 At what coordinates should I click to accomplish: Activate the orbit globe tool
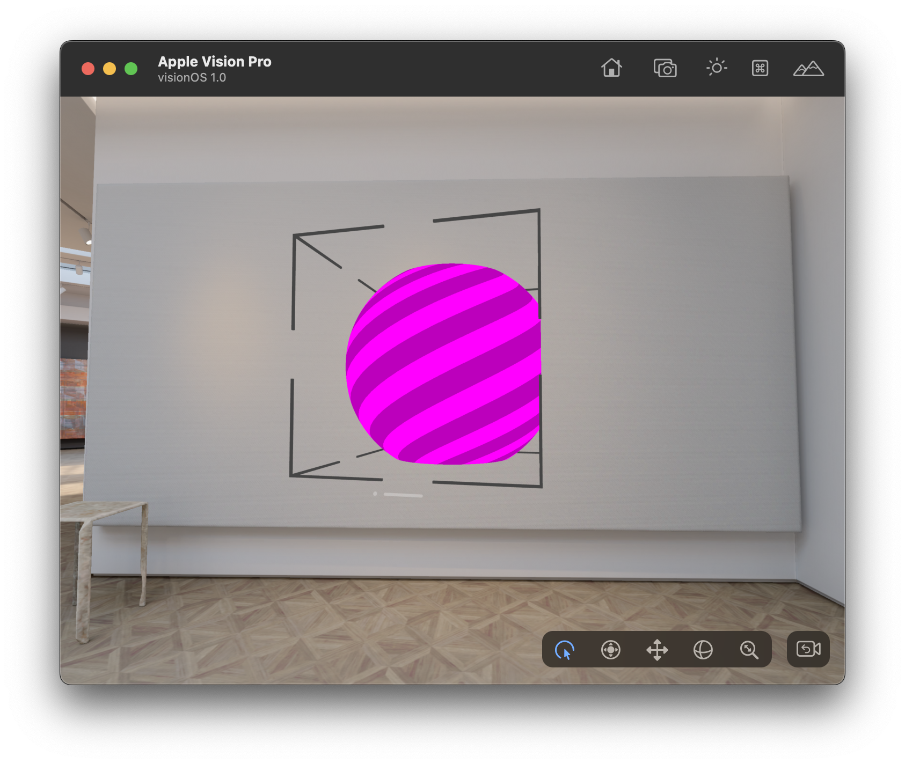click(703, 650)
